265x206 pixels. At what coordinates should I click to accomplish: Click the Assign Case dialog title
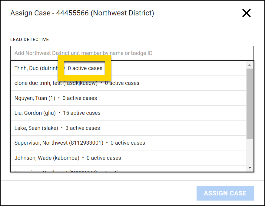click(x=82, y=13)
